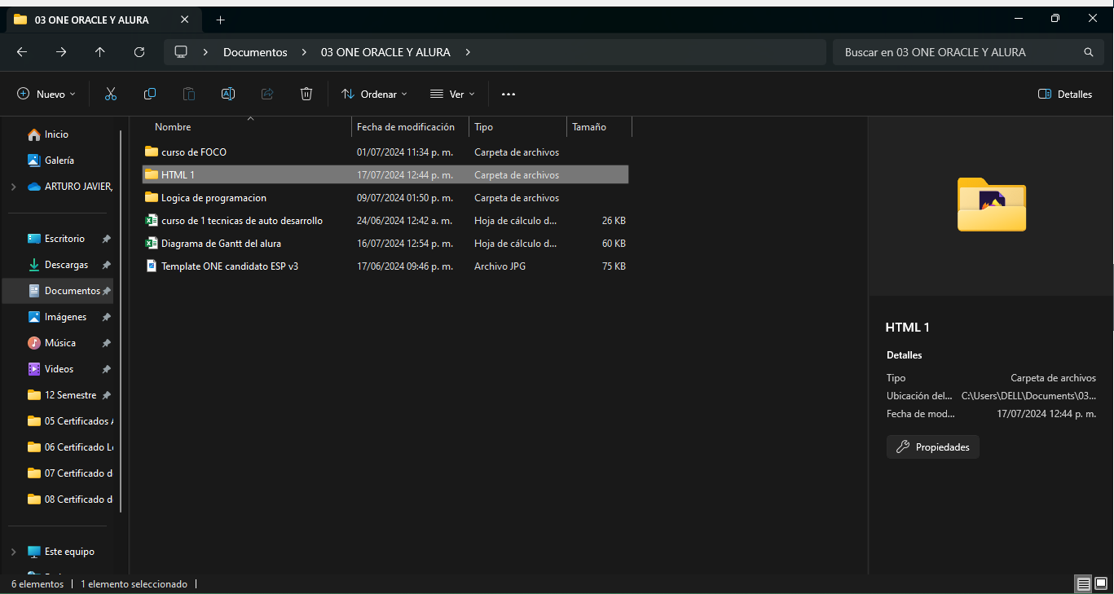Expand the ARTURO JAVIER OneDrive tree node
Image resolution: width=1114 pixels, height=594 pixels.
(13, 187)
